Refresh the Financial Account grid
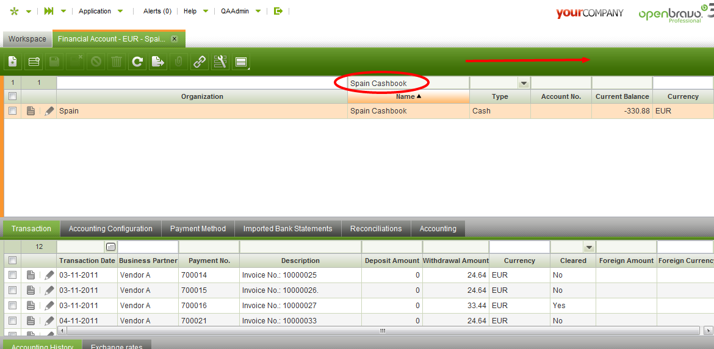This screenshot has height=349, width=714. pyautogui.click(x=137, y=62)
